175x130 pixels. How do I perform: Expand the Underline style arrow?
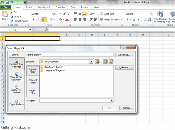[46, 19]
